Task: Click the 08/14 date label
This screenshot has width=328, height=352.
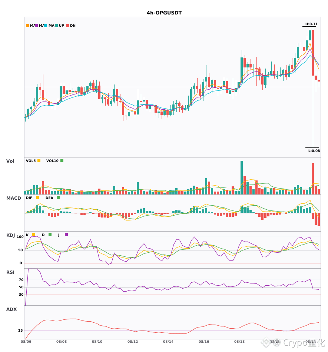Action: click(x=168, y=342)
